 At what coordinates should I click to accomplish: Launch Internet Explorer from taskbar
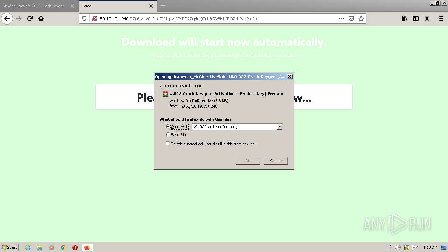pos(28,247)
